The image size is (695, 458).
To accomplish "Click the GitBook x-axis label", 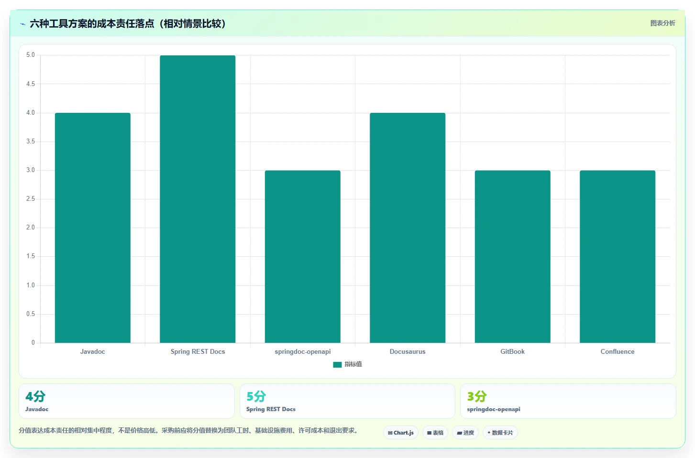I will click(x=512, y=351).
